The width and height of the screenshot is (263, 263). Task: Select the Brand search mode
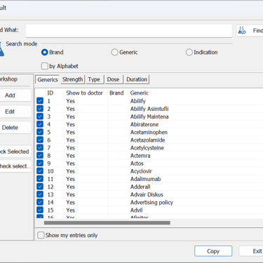tap(45, 52)
